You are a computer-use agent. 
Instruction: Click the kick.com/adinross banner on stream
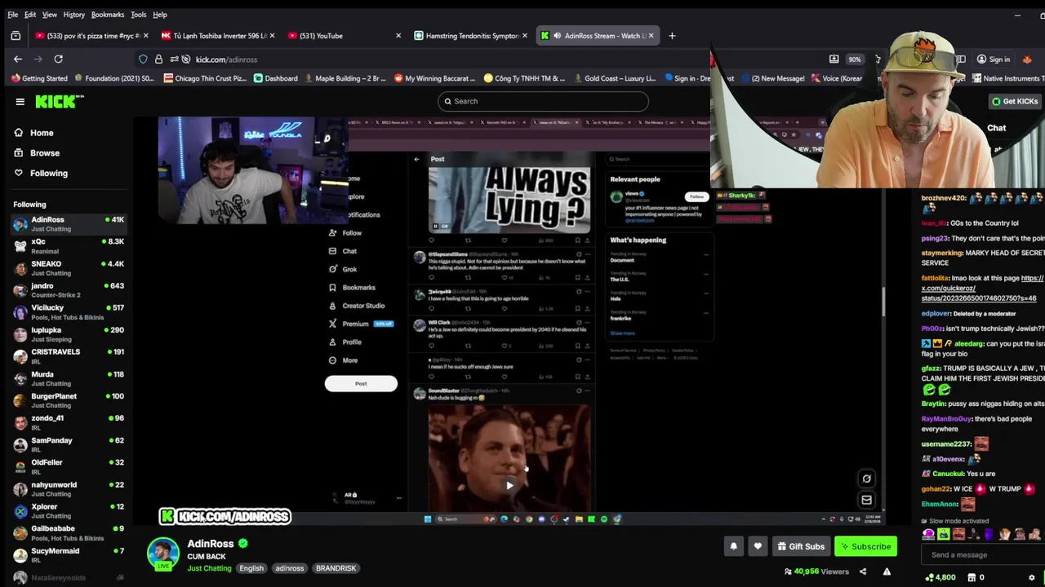point(225,517)
